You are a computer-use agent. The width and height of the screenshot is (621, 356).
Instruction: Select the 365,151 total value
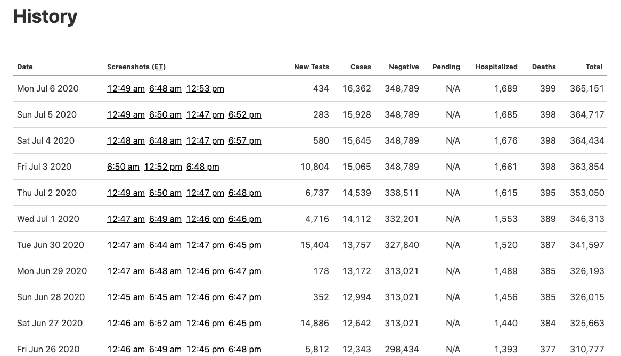587,89
